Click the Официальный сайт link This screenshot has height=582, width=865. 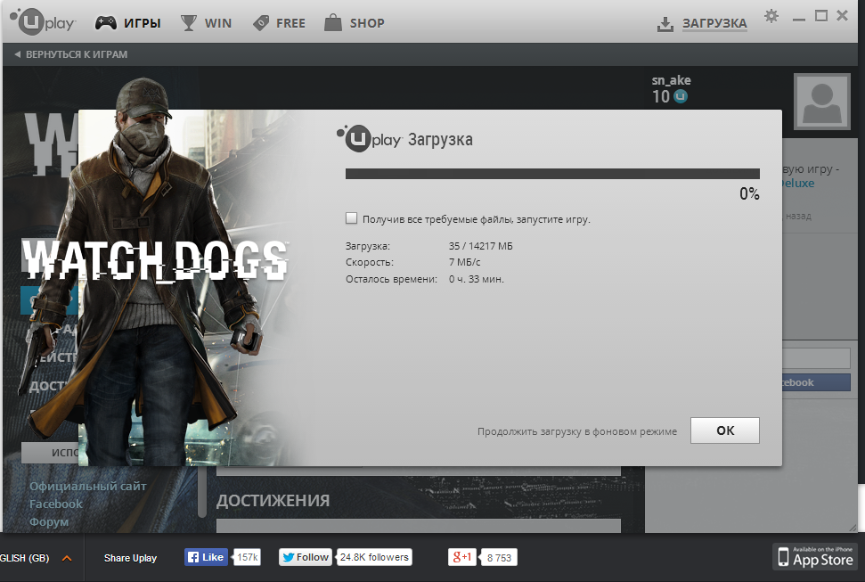click(x=87, y=486)
